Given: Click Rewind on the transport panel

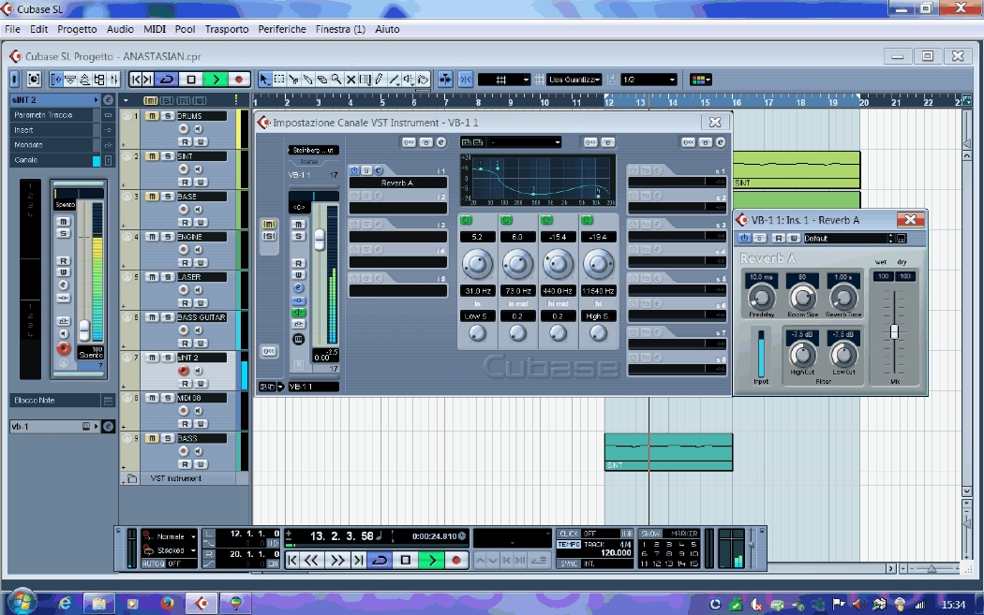Looking at the screenshot, I should [312, 561].
